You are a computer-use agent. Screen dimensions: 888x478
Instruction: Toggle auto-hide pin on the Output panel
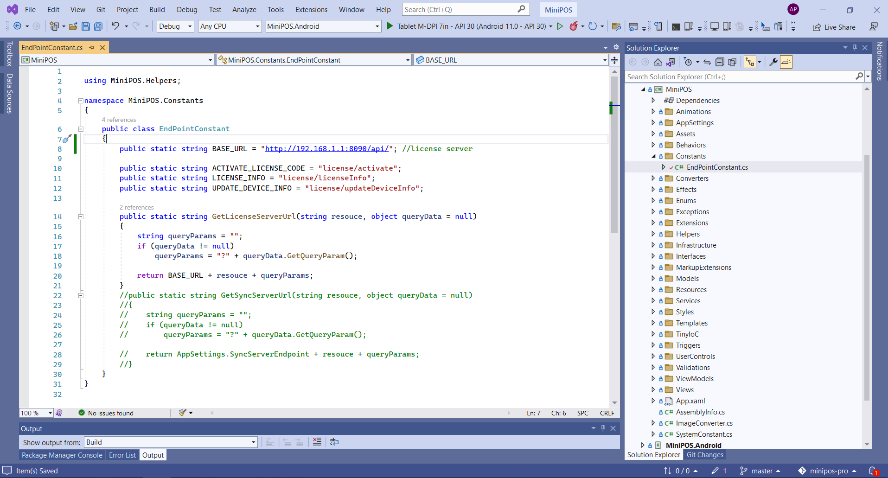pyautogui.click(x=603, y=428)
